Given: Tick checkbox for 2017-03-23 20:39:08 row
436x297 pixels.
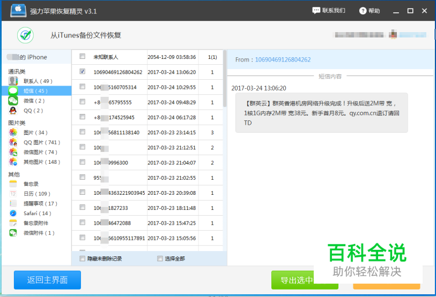Looking at the screenshot, I should [82, 192].
